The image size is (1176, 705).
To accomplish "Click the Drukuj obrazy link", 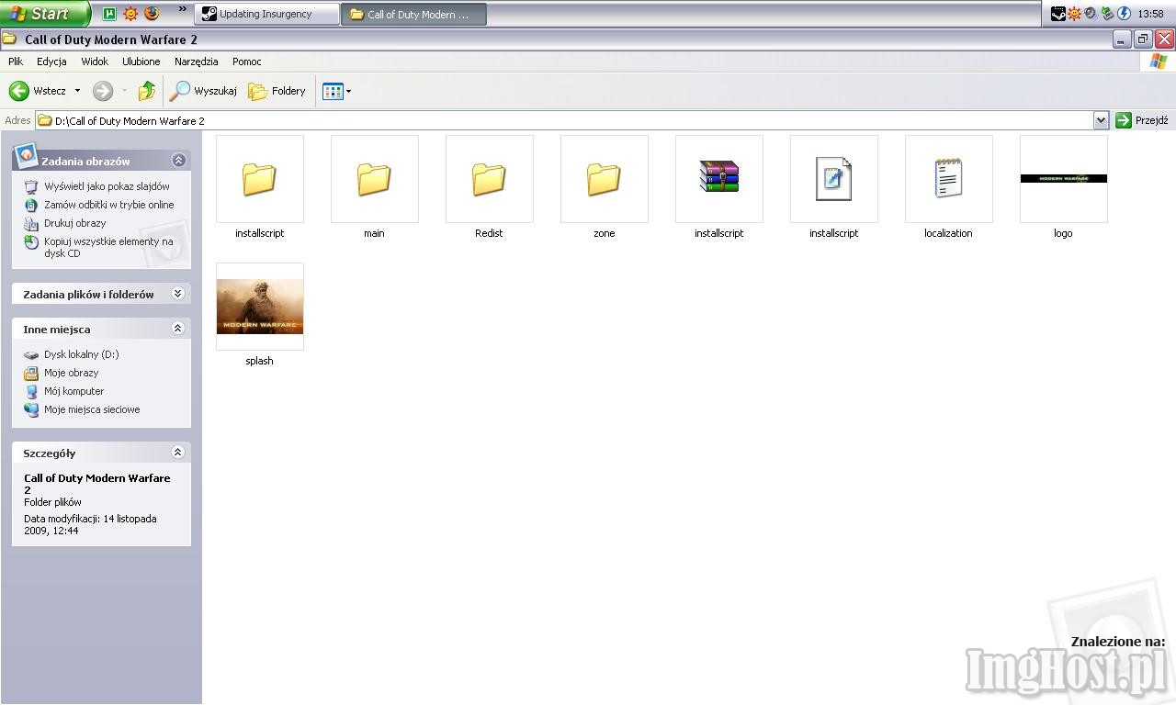I will pos(74,223).
